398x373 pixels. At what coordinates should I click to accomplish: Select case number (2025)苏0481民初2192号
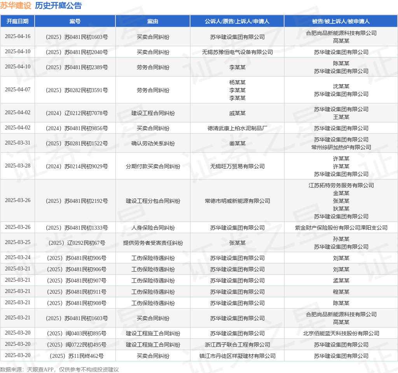click(77, 201)
